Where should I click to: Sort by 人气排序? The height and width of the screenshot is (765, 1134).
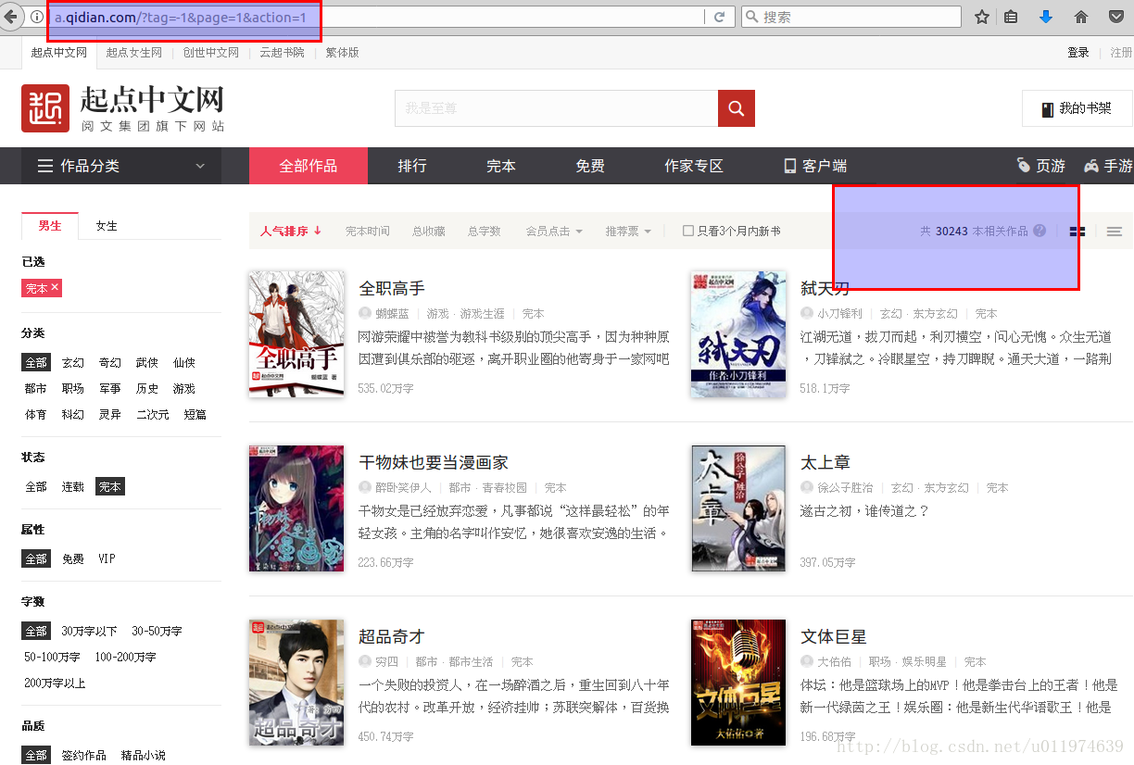[291, 232]
